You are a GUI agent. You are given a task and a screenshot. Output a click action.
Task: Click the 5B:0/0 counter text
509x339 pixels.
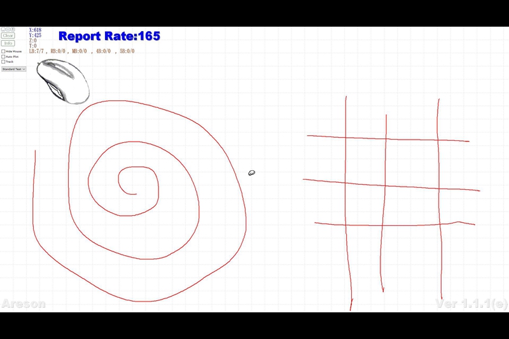click(x=127, y=51)
